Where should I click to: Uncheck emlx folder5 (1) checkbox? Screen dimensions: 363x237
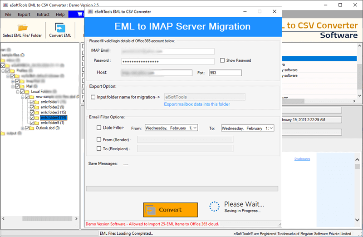[x=32, y=123]
